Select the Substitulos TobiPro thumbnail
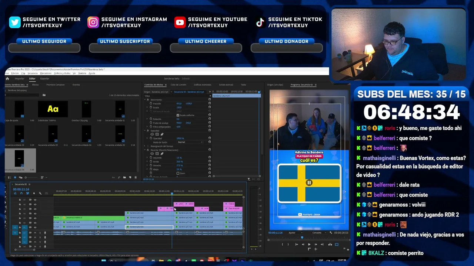 [x=53, y=109]
